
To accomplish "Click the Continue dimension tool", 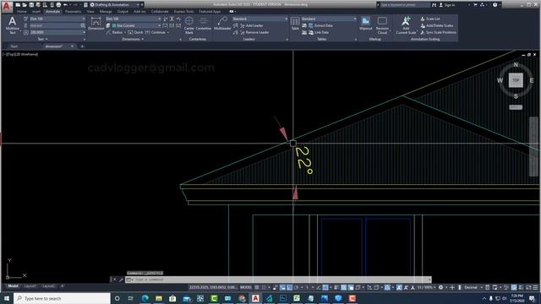I will coord(156,32).
